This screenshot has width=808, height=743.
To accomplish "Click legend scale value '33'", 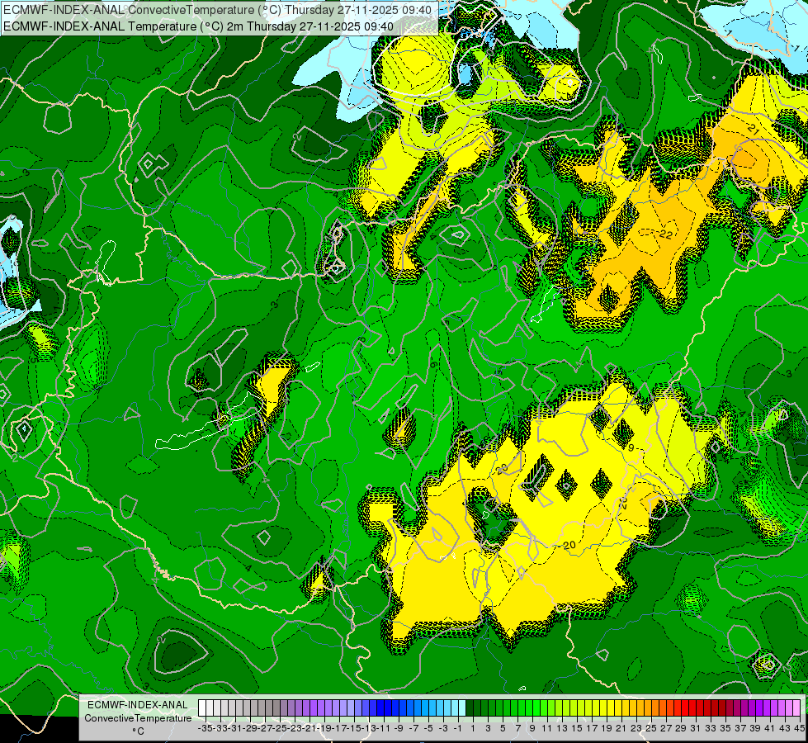I will tap(711, 728).
